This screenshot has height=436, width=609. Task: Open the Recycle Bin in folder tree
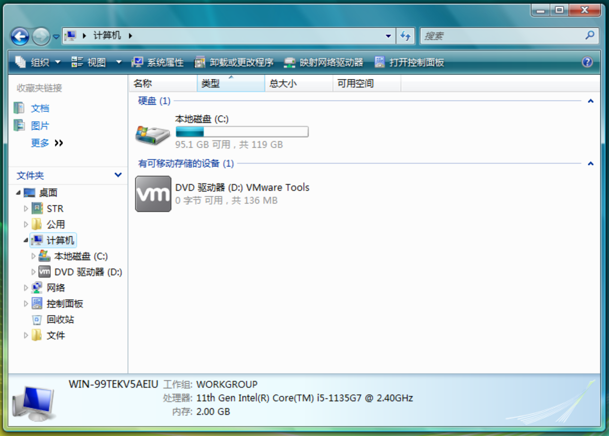pyautogui.click(x=60, y=319)
